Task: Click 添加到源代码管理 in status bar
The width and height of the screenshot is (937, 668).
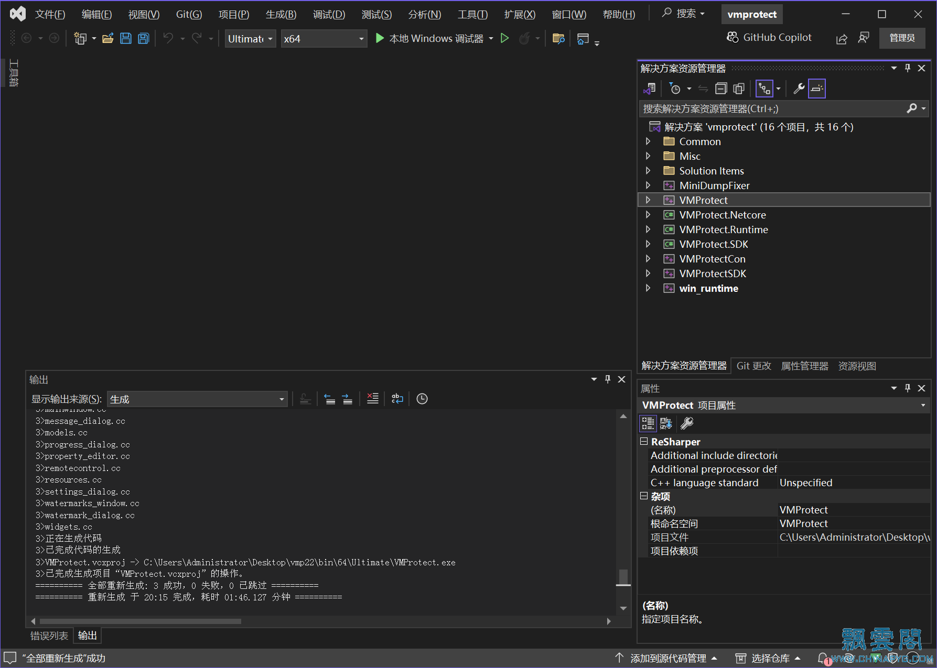Action: 666,658
